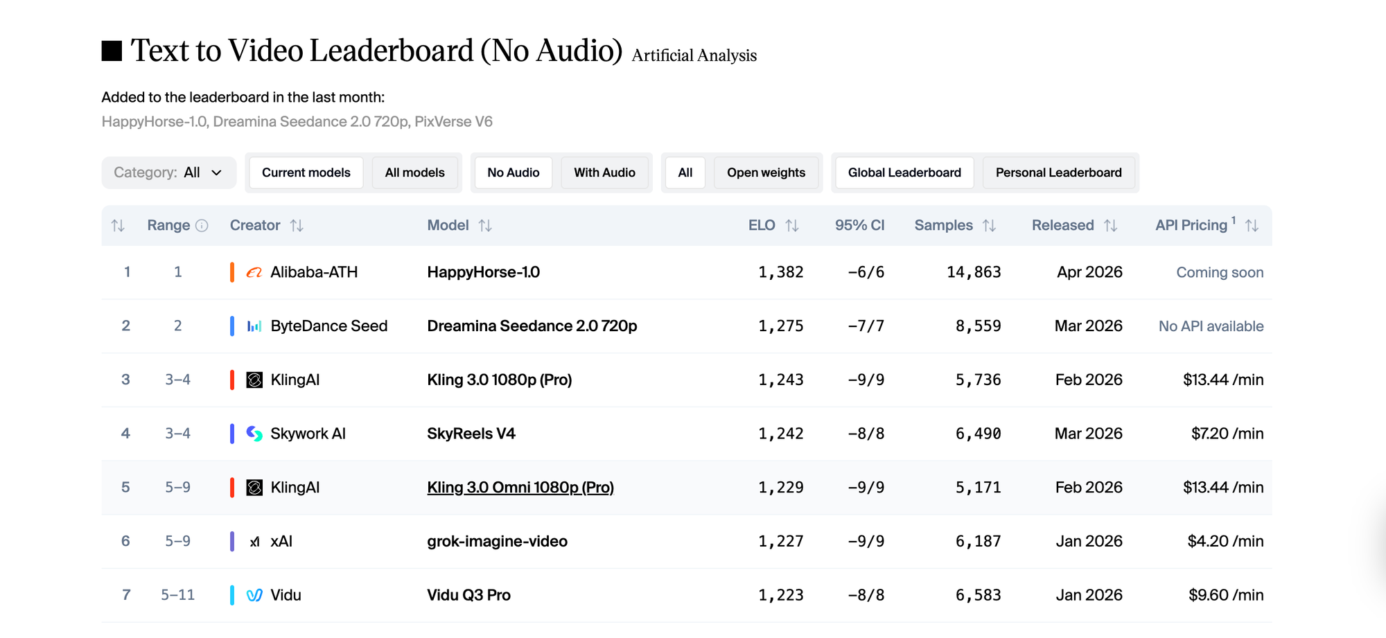Click the Vidu creator logo
1386x638 pixels.
[x=254, y=595]
